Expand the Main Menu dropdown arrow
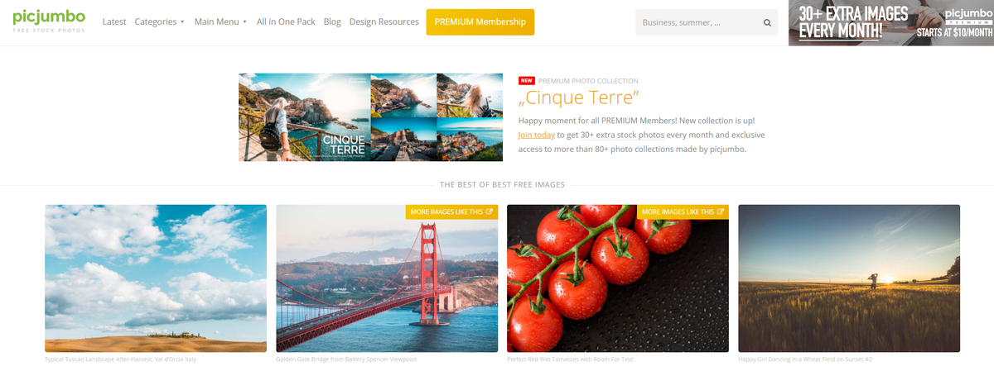994x366 pixels. click(x=245, y=22)
